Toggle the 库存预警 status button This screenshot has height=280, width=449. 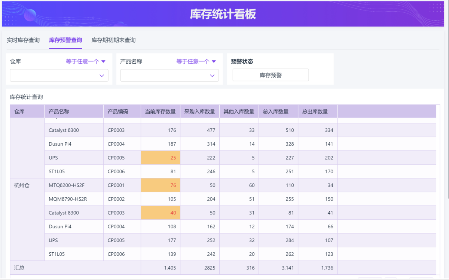(x=271, y=75)
